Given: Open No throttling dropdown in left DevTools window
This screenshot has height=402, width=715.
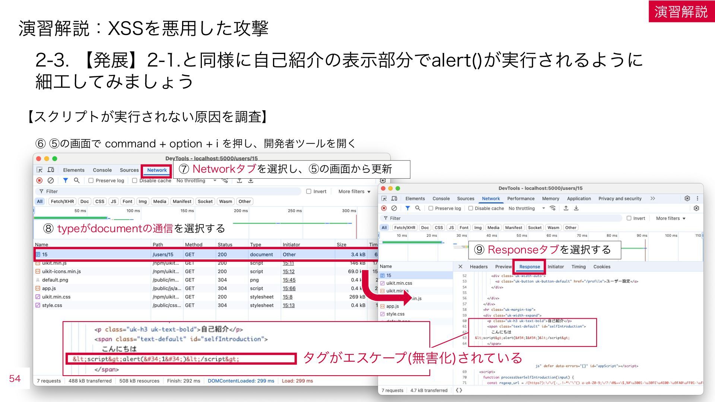Looking at the screenshot, I should point(196,181).
